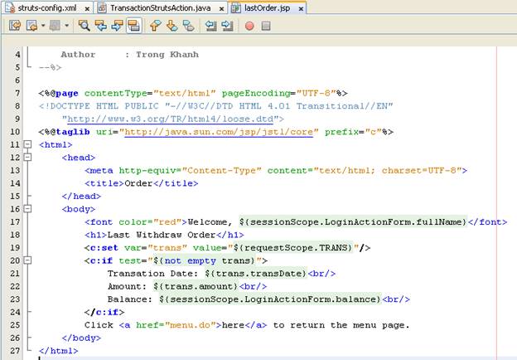Click ${trans.transDate} expression
The image size is (517, 360).
pyautogui.click(x=256, y=273)
